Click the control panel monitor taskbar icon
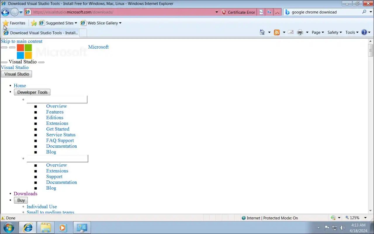 (82, 228)
